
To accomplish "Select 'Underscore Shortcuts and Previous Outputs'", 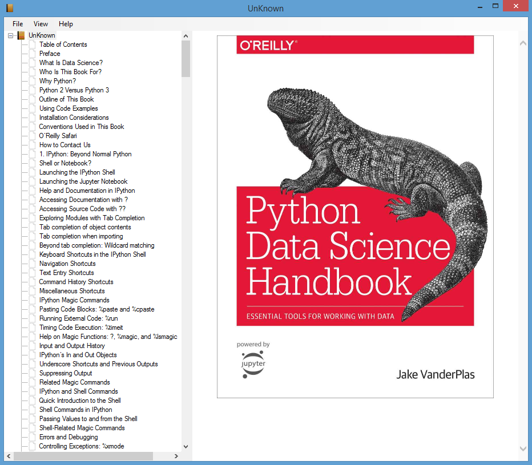I will pos(98,364).
